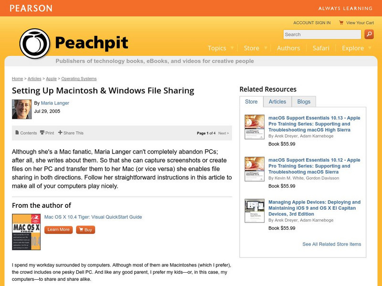Select the Print icon
The image size is (382, 286).
[42, 133]
